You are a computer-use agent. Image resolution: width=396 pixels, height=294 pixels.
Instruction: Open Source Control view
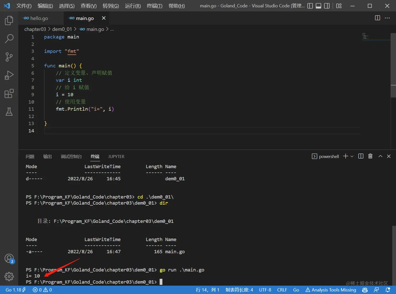(x=9, y=57)
